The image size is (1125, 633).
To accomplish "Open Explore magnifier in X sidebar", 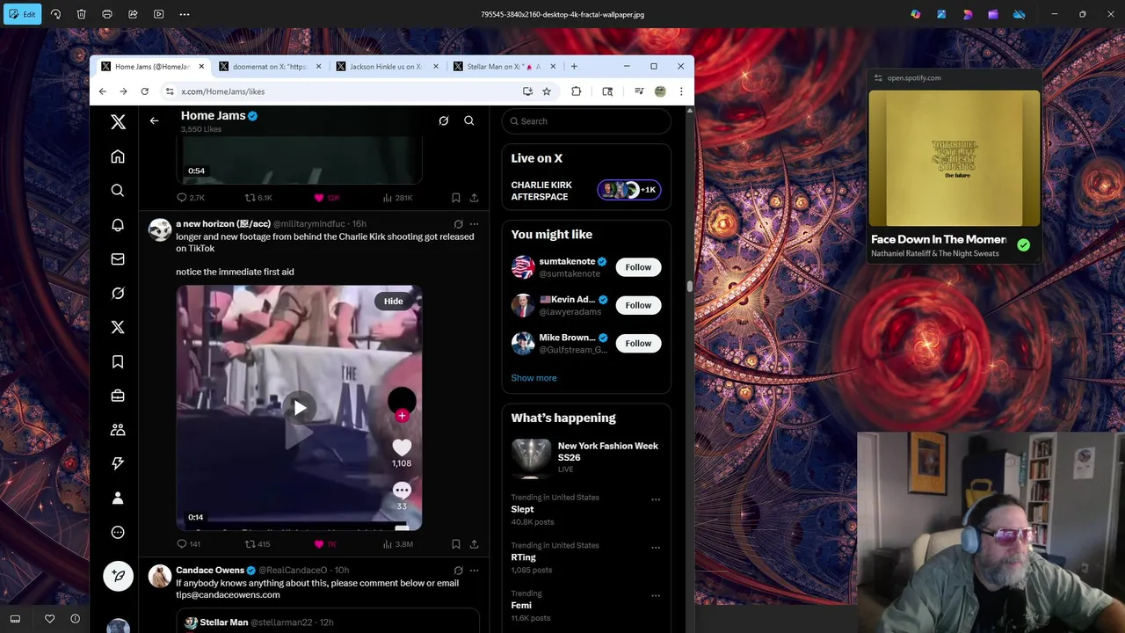I will click(x=118, y=191).
